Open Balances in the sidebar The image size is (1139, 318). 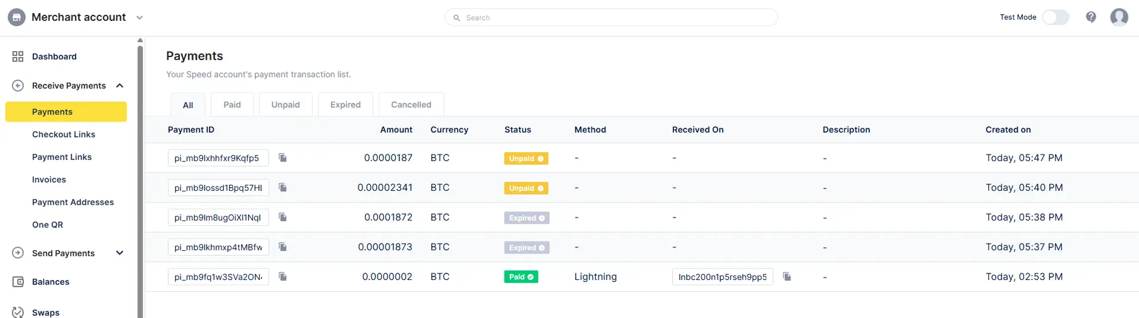click(51, 282)
